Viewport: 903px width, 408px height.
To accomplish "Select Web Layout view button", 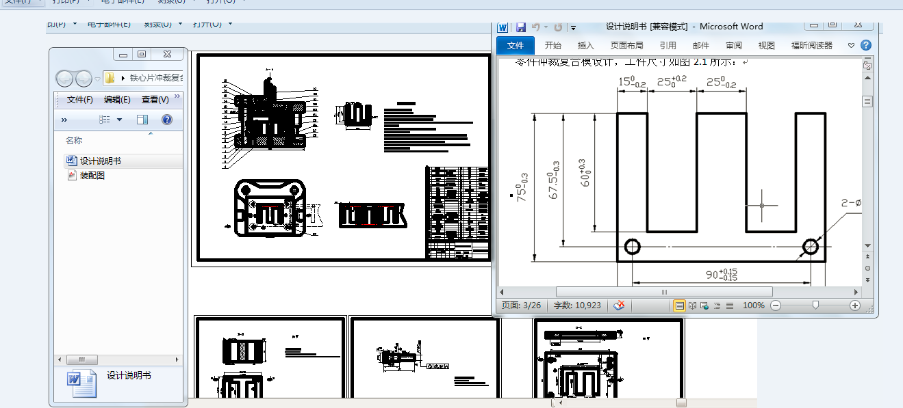I will pyautogui.click(x=704, y=305).
